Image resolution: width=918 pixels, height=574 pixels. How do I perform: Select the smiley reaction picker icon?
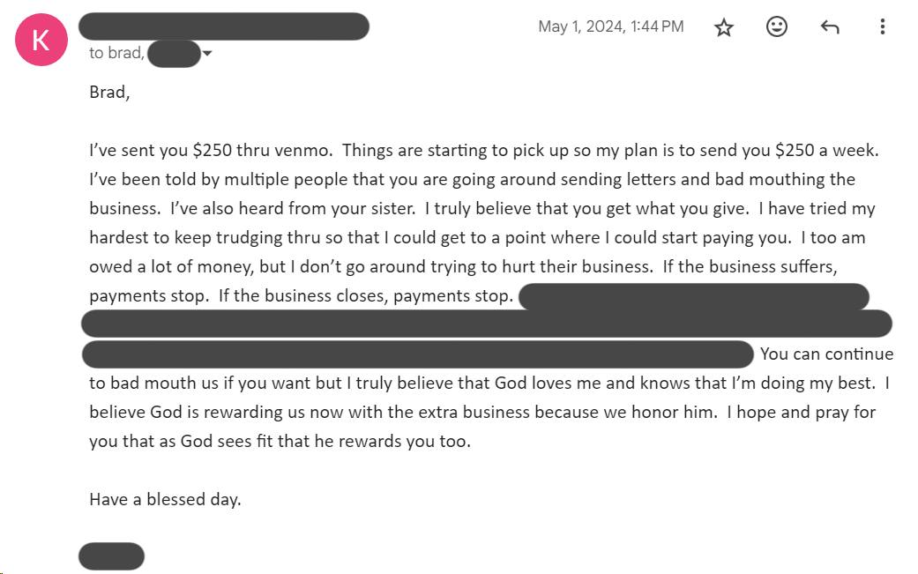tap(776, 26)
